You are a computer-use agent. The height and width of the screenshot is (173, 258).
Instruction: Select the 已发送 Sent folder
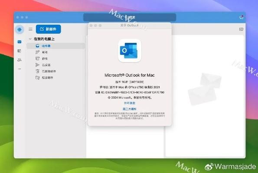pyautogui.click(x=56, y=65)
